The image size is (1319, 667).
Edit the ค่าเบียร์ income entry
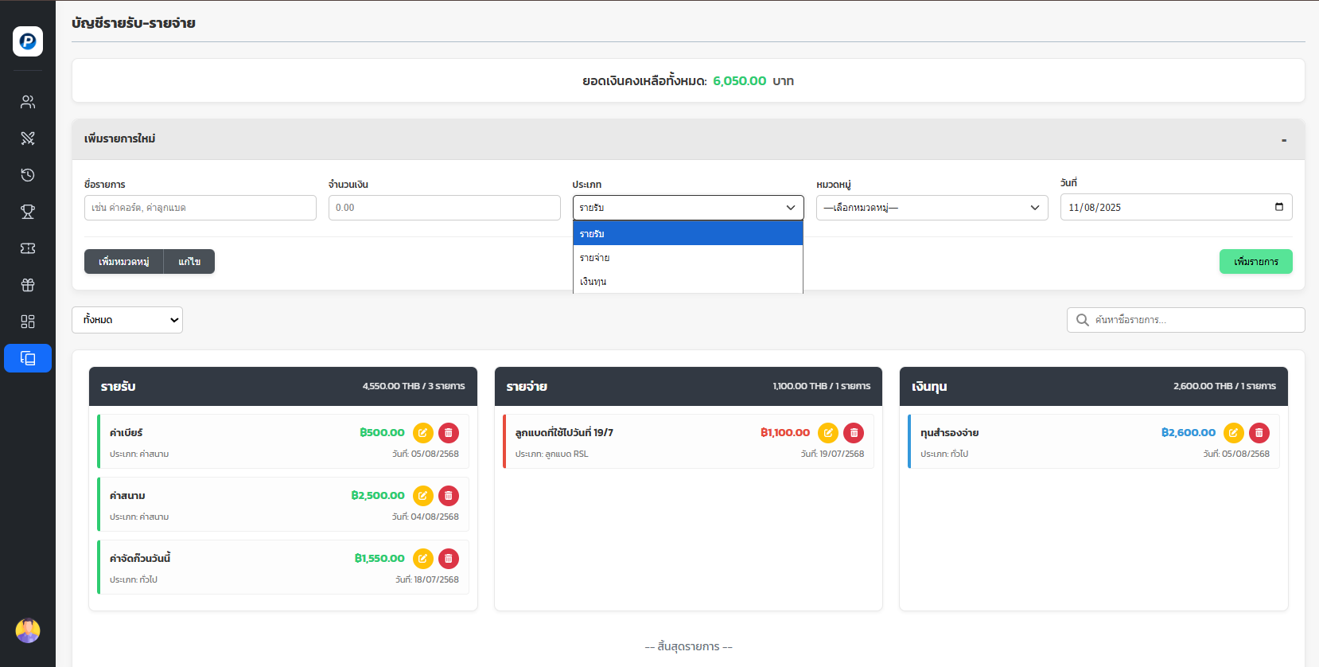(423, 433)
